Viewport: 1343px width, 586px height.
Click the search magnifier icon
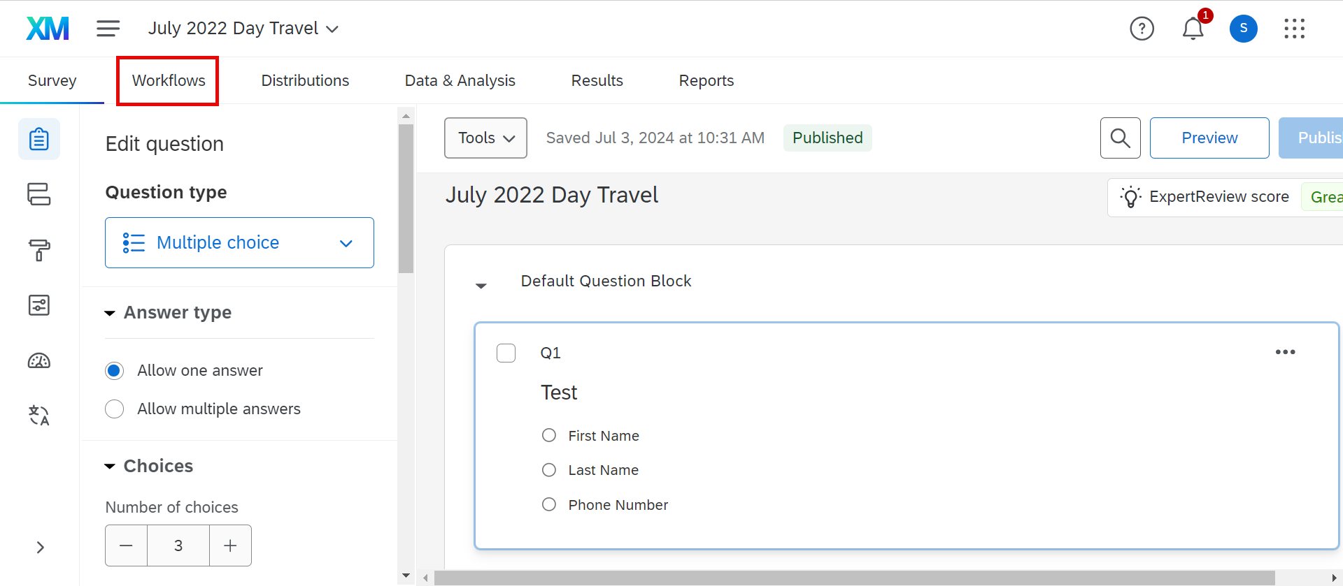tap(1120, 138)
